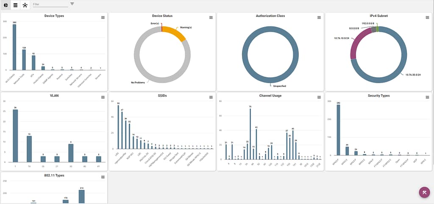Image resolution: width=434 pixels, height=204 pixels.
Task: Open the Device Status chart menu
Action: pos(211,17)
